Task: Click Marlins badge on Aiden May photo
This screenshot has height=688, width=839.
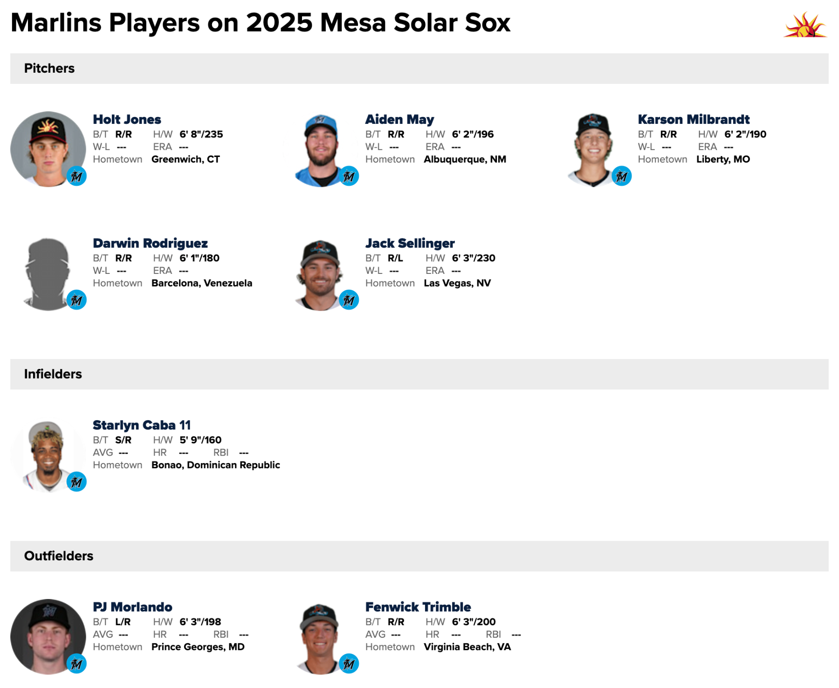Action: (x=349, y=177)
